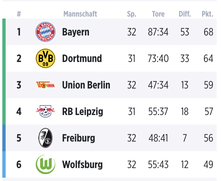Screen dimensions: 221x181
Task: Click the RB Leipzig club logo
Action: 45,111
